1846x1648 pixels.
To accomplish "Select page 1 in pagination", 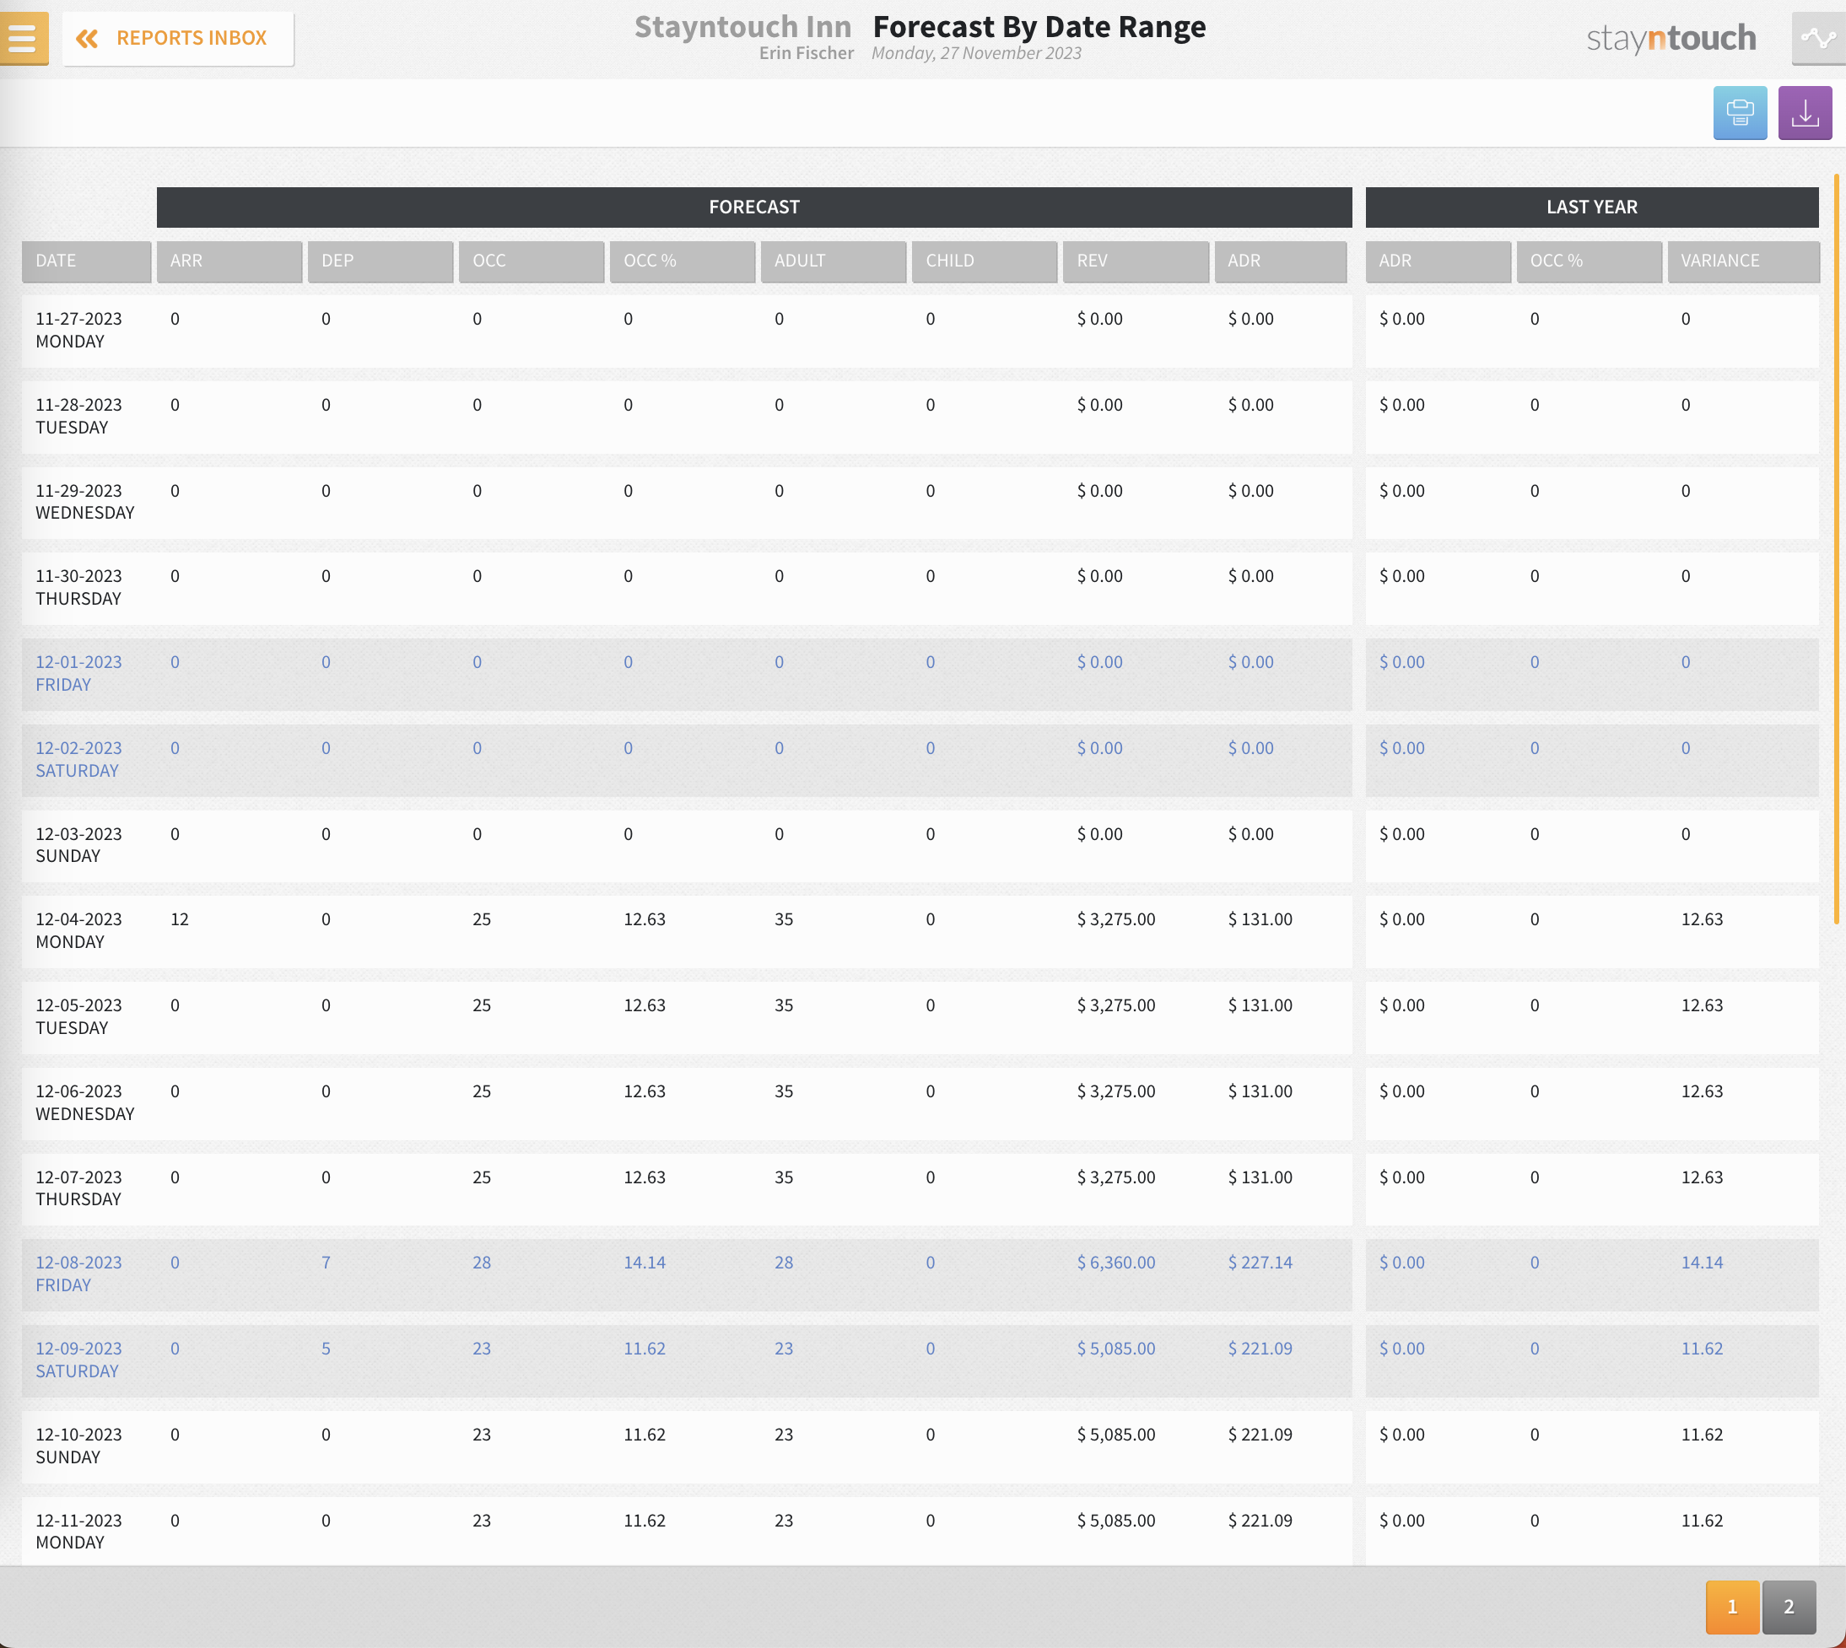I will (1732, 1607).
